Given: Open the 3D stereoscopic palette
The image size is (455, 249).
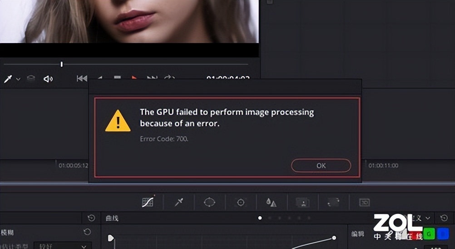Looking at the screenshot, I should tap(365, 202).
